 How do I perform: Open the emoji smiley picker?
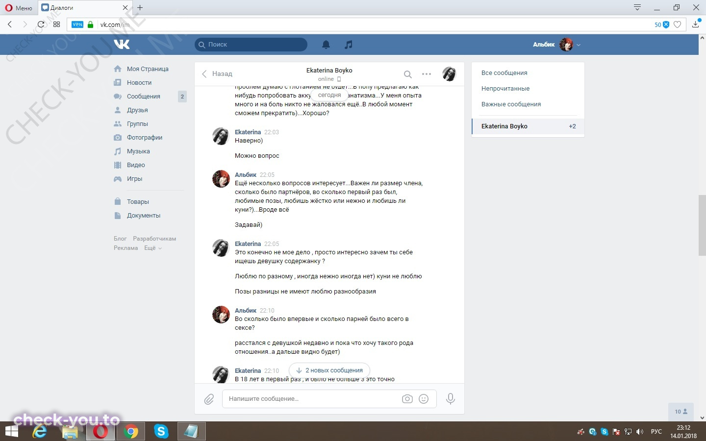pyautogui.click(x=424, y=399)
